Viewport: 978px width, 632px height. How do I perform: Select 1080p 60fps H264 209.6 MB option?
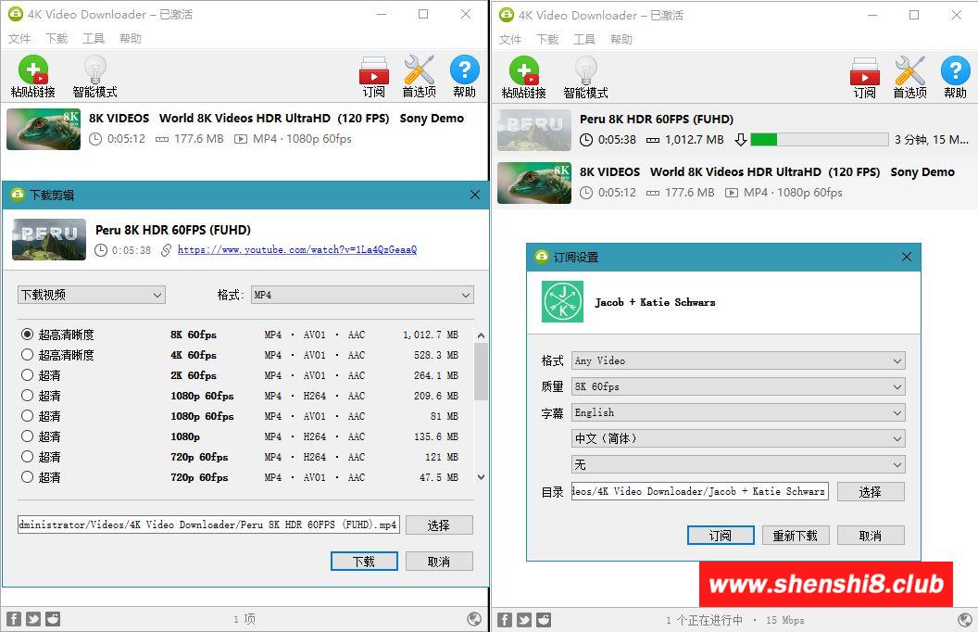27,395
